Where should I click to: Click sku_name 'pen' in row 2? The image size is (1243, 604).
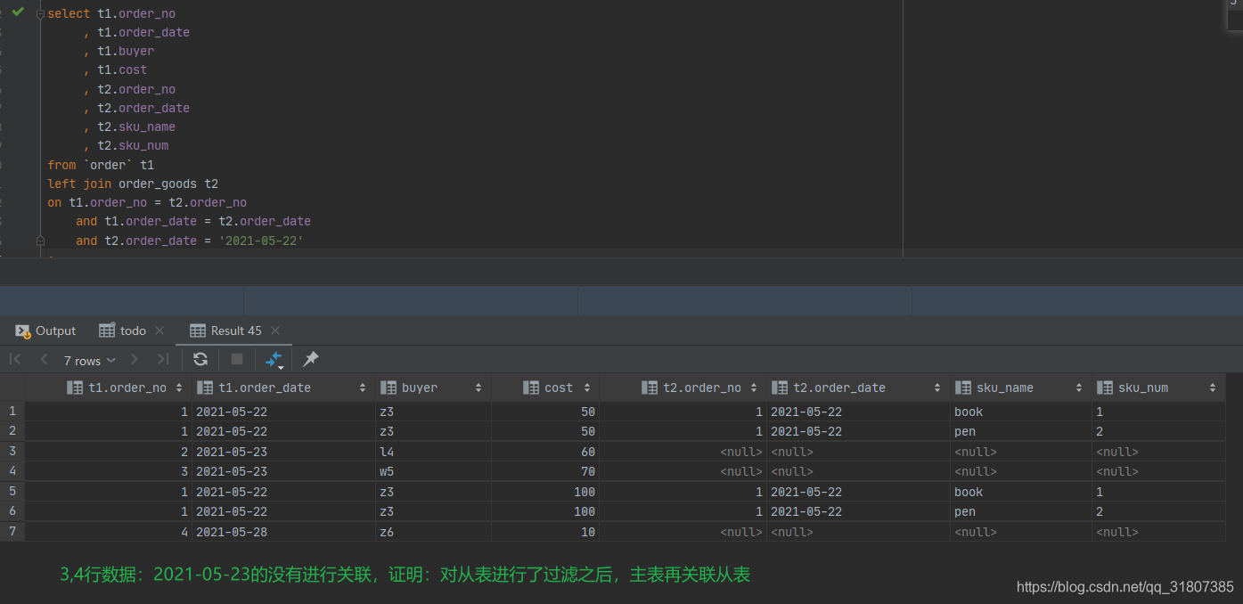click(1021, 431)
